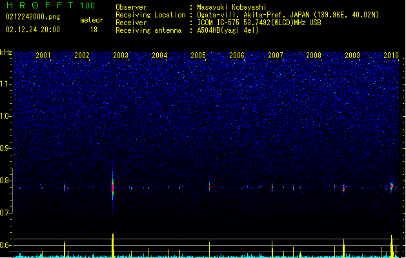Viewport: 406px width, 258px height.
Task: Select the ICOM IC-575 receiver text
Action: tap(259, 23)
